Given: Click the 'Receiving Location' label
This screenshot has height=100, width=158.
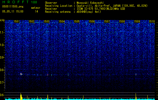Looking at the screenshot, I should click(x=59, y=6).
